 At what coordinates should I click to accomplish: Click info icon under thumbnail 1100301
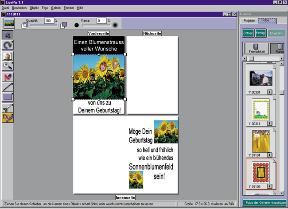[269, 93]
